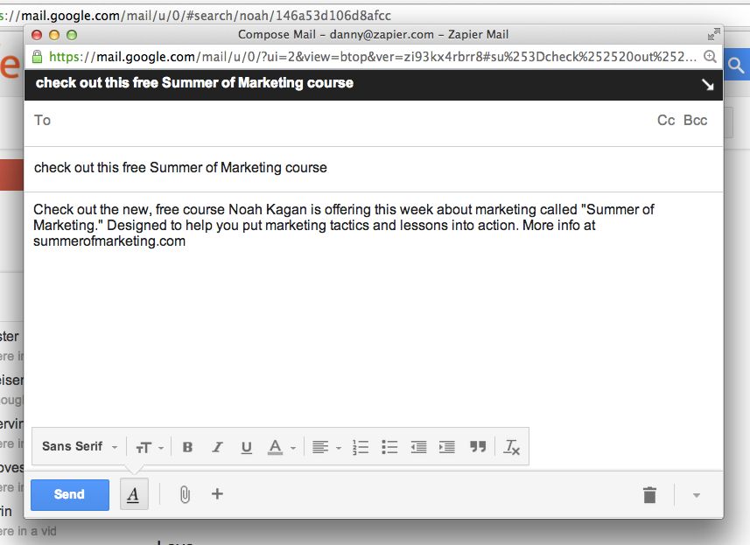Insert a bulleted list
750x545 pixels.
click(389, 447)
